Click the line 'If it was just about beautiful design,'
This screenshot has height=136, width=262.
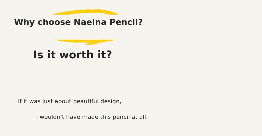point(69,102)
